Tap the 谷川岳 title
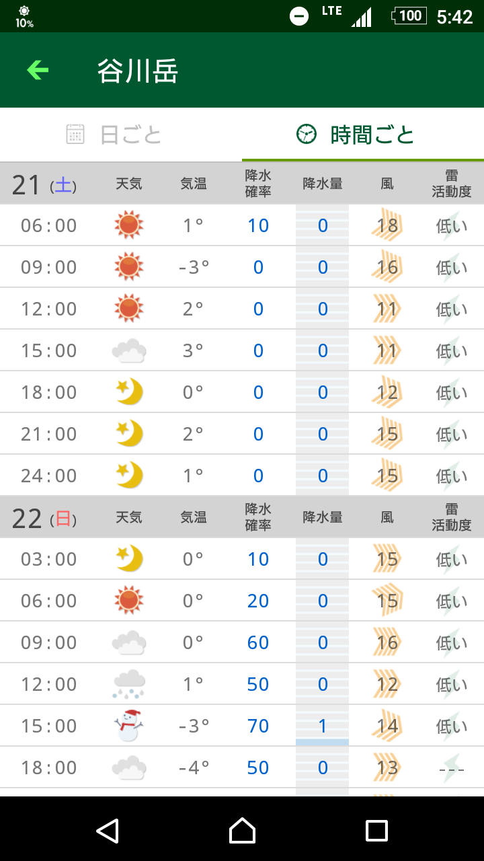 [x=138, y=71]
